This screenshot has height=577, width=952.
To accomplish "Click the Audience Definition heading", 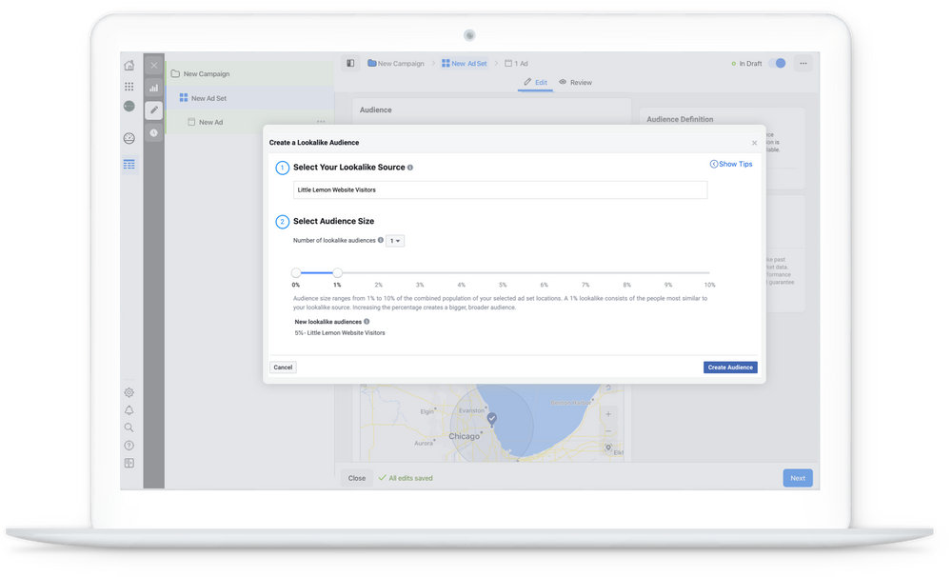I will pos(680,120).
